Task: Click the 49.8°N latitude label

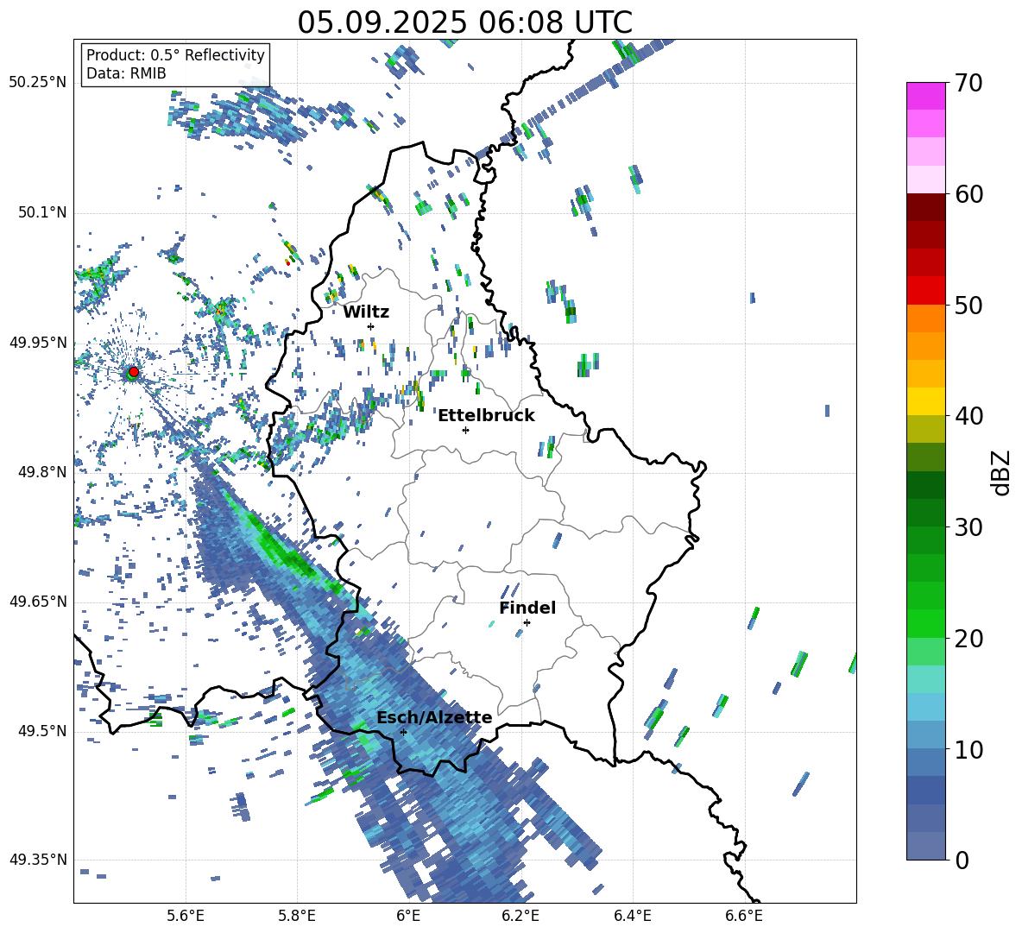Action: point(41,472)
